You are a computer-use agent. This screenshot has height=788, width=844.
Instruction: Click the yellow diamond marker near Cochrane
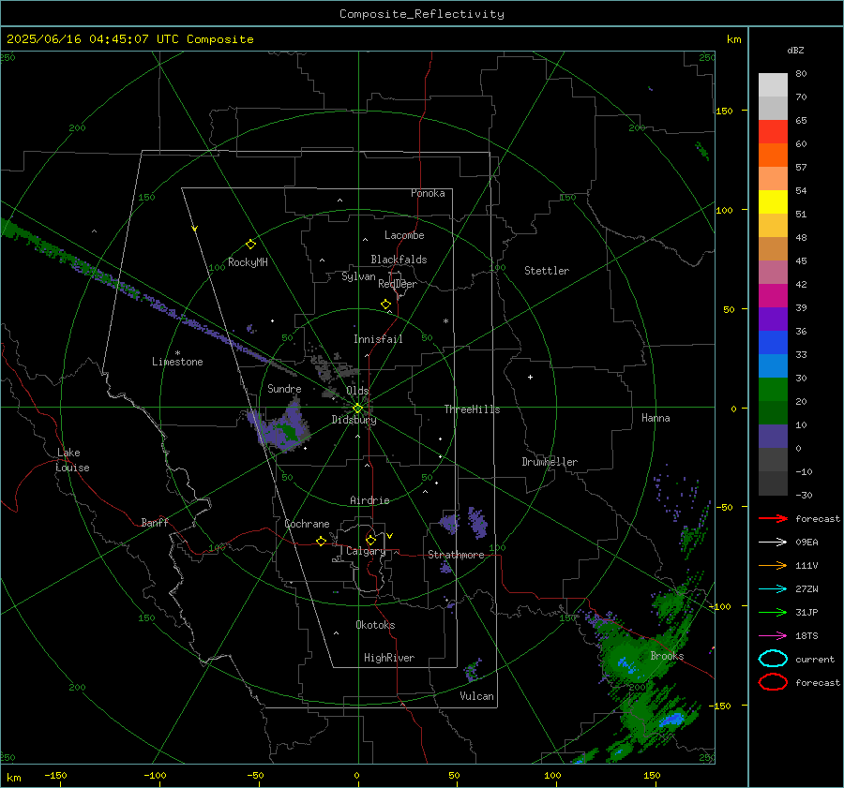click(x=321, y=542)
